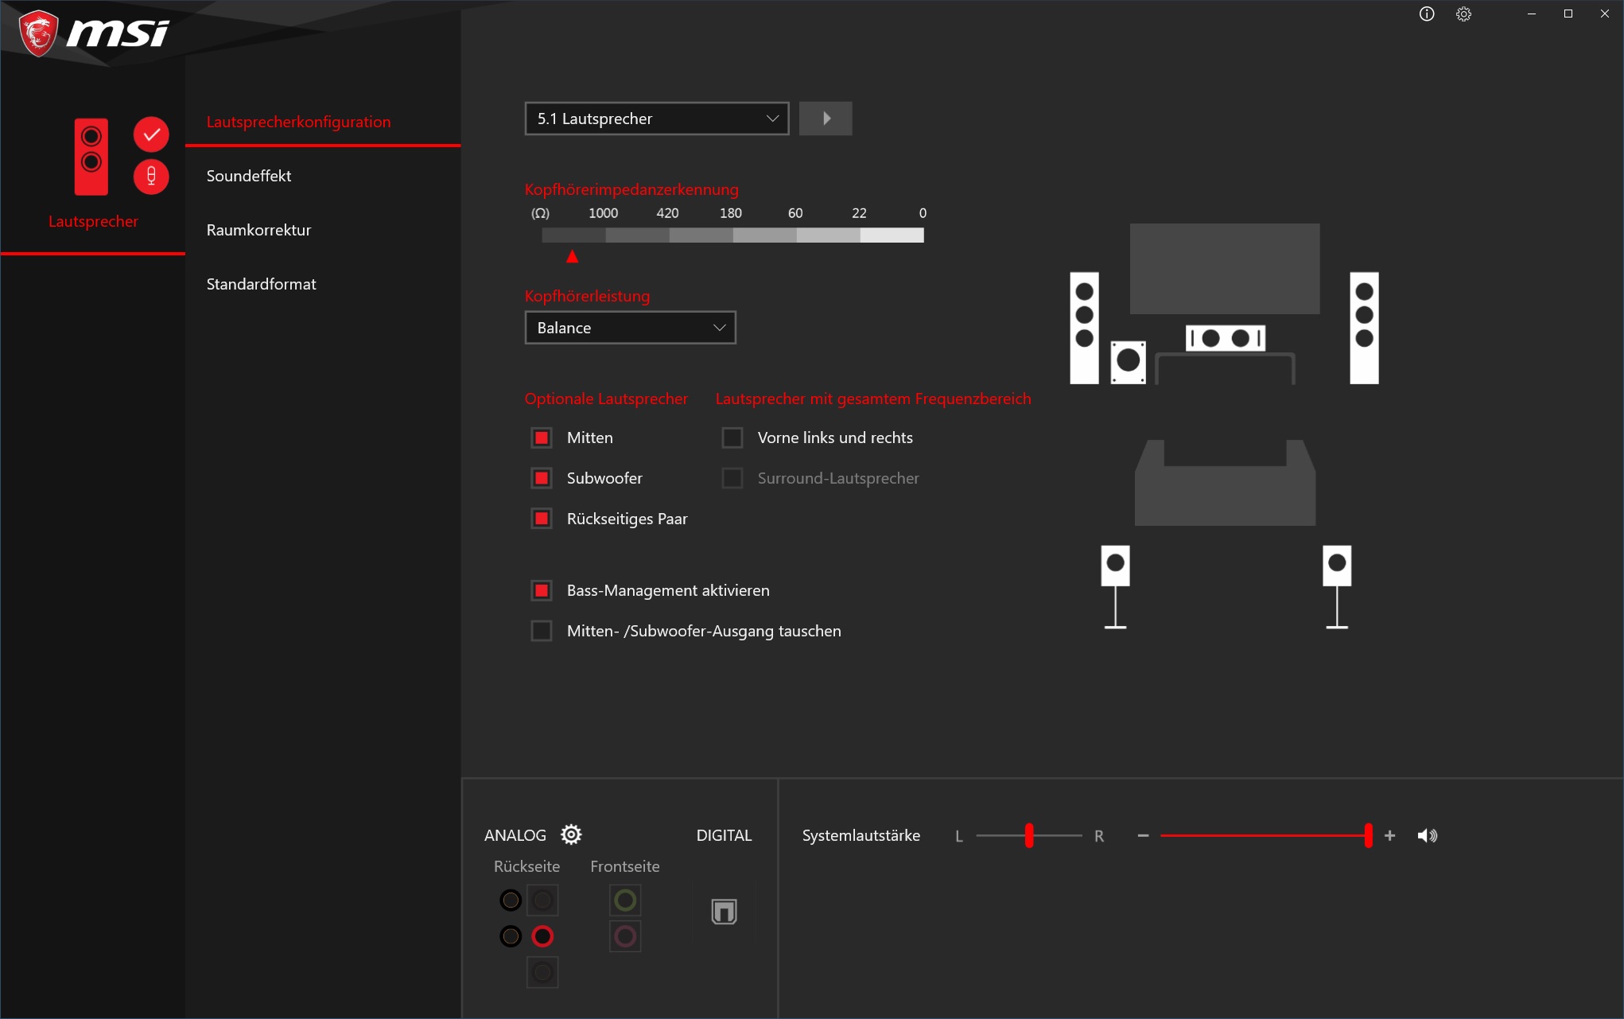Click the system volume speaker mute icon

(1428, 836)
